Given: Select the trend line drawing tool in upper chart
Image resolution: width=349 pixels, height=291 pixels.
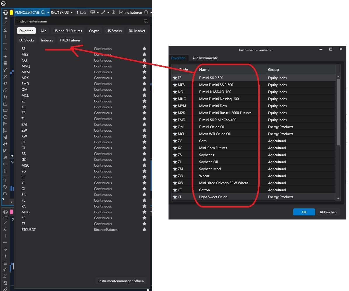Looking at the screenshot, I should (5, 23).
